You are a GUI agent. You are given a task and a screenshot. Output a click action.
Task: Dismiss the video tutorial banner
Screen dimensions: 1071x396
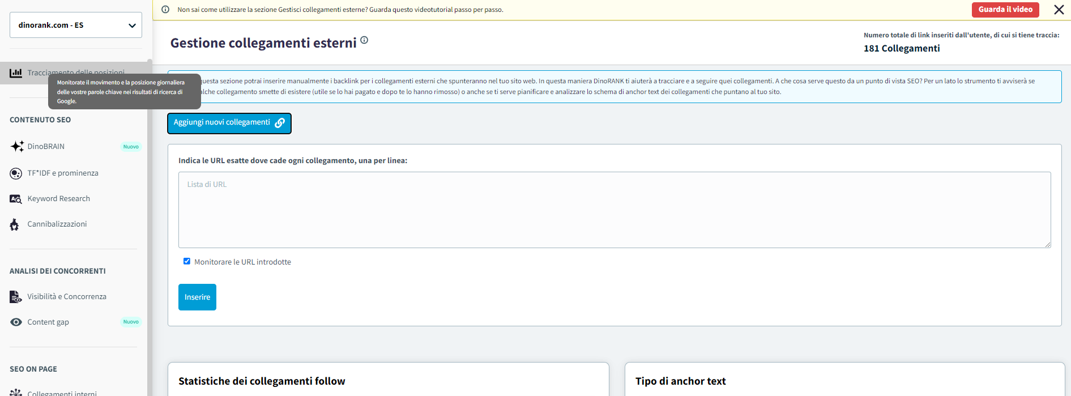tap(1059, 10)
